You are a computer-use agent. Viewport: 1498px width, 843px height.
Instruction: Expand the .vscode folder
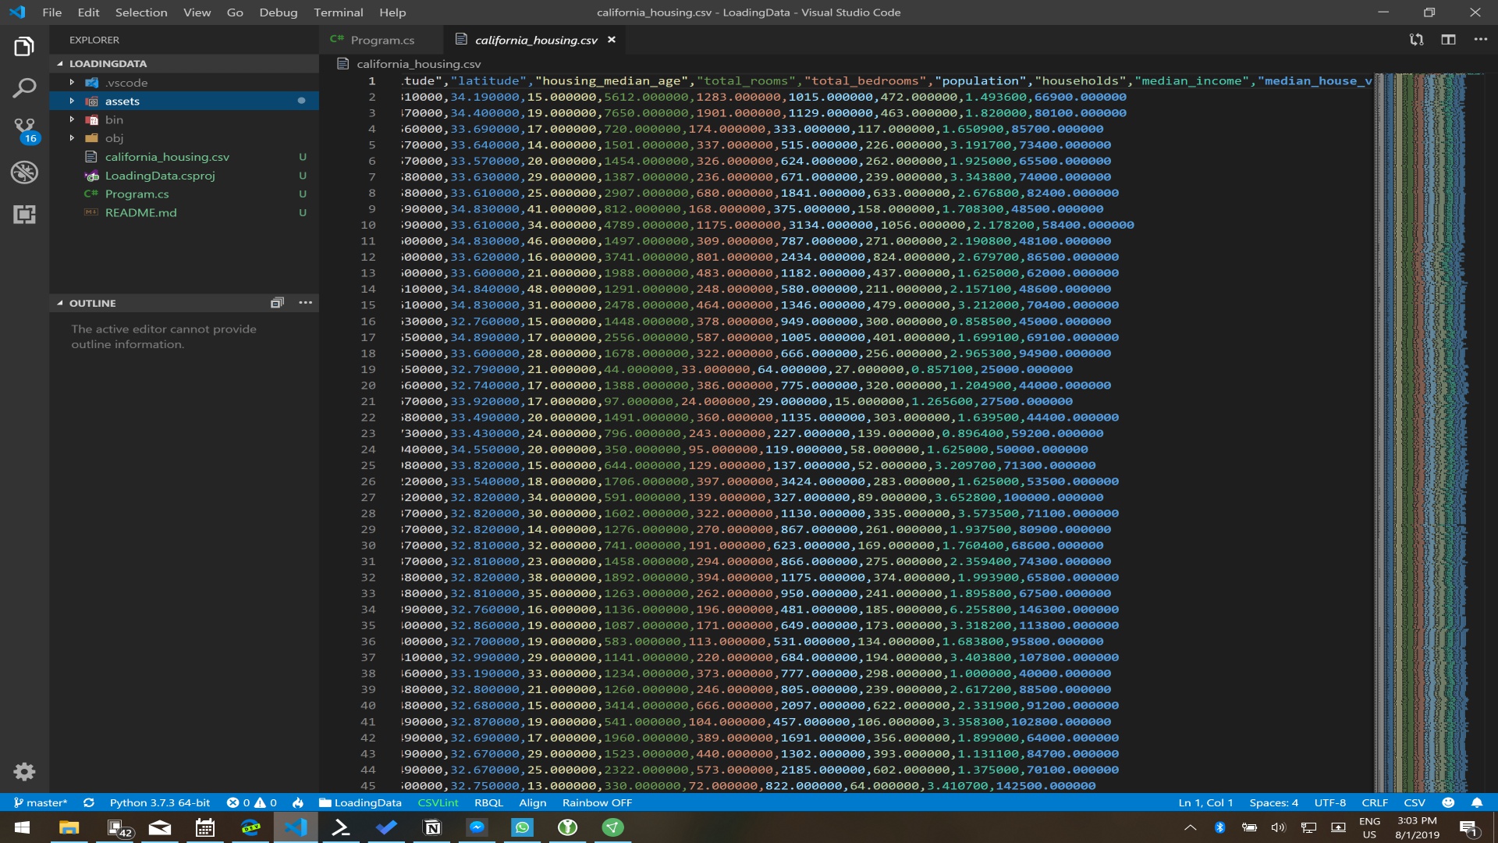point(126,83)
